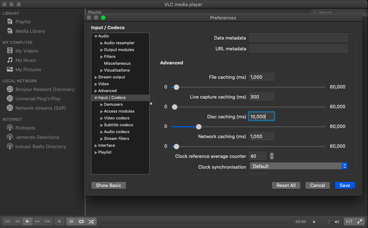The height and width of the screenshot is (228, 368).
Task: Expand Filters tree node
Action: 101,57
